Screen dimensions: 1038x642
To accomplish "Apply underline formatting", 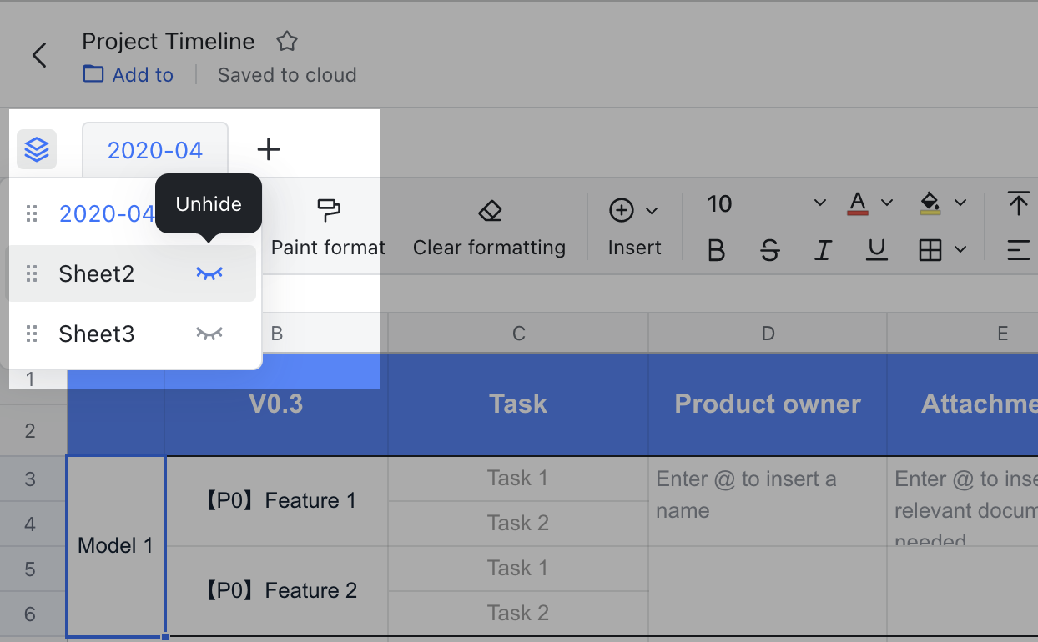I will (x=876, y=249).
